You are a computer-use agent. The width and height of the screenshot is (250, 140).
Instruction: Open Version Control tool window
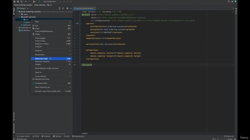click(x=23, y=136)
